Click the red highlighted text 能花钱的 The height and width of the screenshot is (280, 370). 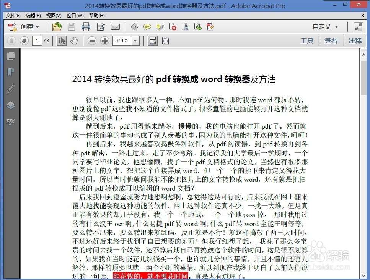click(127, 276)
